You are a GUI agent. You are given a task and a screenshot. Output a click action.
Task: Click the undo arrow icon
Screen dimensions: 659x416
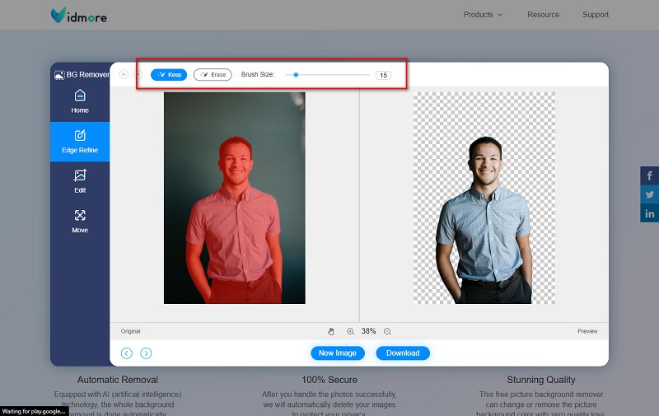124,74
